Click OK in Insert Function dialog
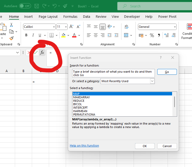 (145, 146)
